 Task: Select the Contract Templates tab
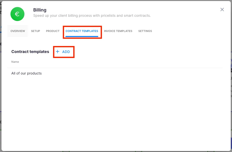tap(82, 31)
